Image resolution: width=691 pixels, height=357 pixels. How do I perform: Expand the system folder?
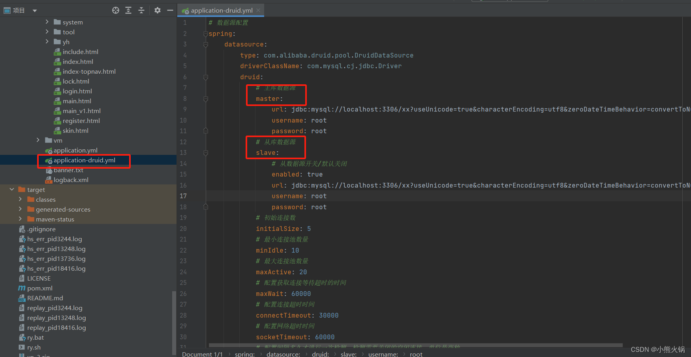[x=47, y=22]
